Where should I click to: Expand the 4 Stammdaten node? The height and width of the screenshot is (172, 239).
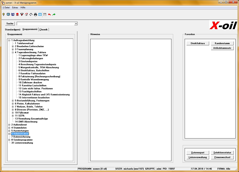9,128
